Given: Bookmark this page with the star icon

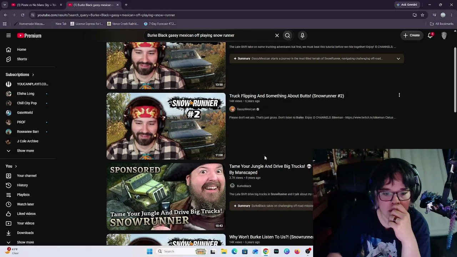Looking at the screenshot, I should pos(422,15).
